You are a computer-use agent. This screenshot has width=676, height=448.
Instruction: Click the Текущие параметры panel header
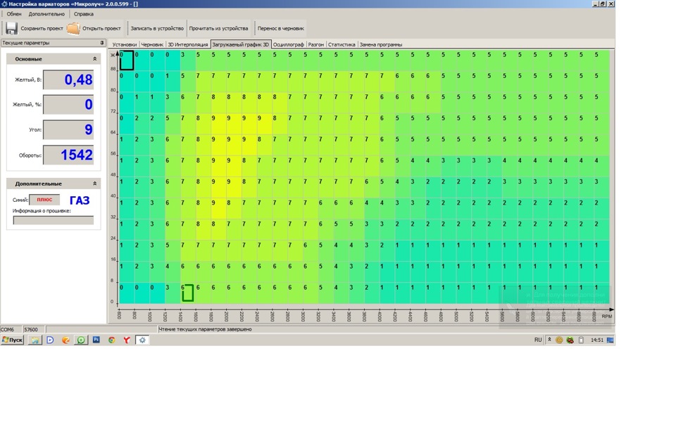(x=53, y=43)
